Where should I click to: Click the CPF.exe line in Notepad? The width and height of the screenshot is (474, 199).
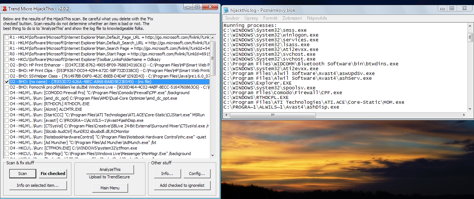click(283, 93)
